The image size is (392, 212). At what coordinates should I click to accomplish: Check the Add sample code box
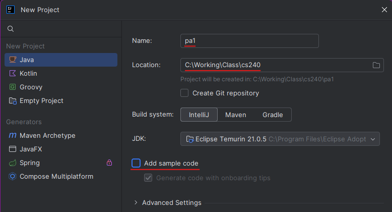pos(136,163)
